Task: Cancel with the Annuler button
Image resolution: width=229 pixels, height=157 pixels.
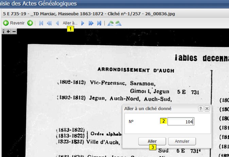Action: pyautogui.click(x=182, y=141)
